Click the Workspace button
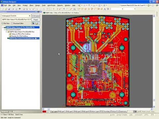The image size is (159, 119). (x=36, y=16)
